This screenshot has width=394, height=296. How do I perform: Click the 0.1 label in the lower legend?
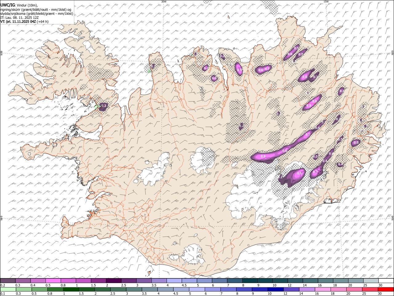tap(3, 294)
